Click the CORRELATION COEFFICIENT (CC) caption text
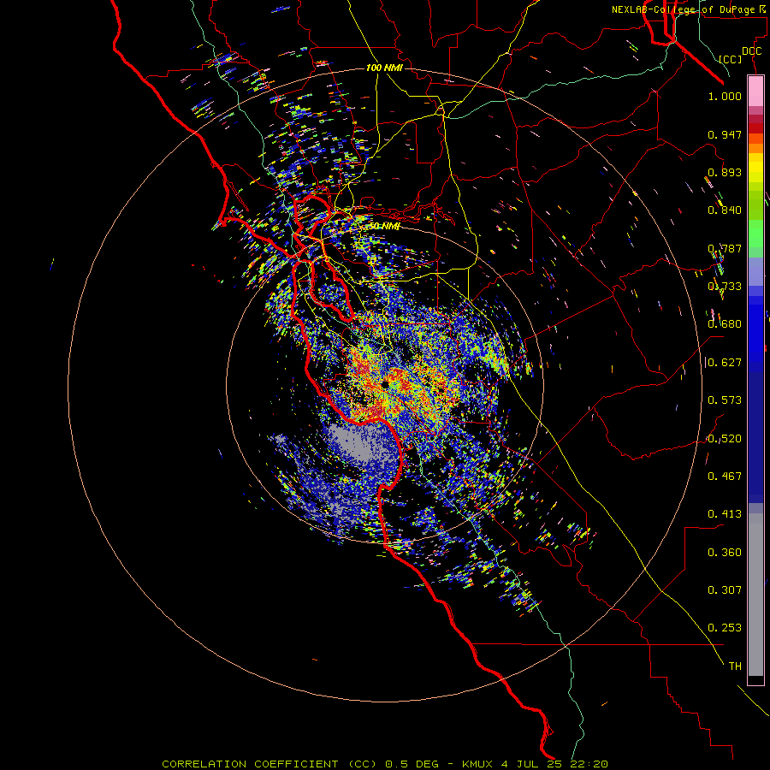 [x=269, y=764]
